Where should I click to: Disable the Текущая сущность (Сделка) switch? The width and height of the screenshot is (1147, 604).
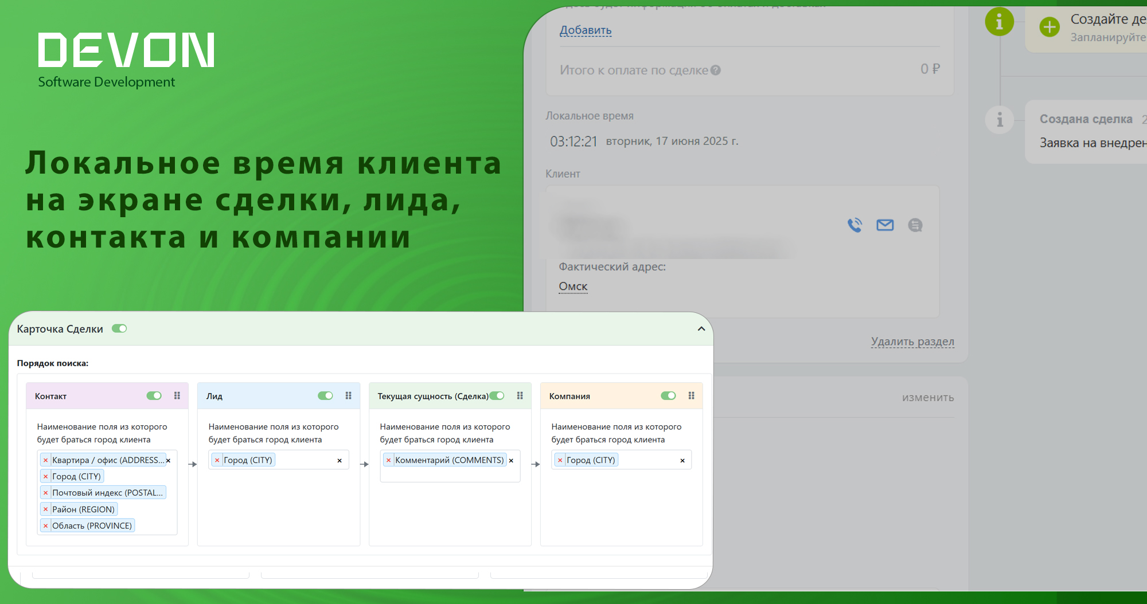pos(497,395)
